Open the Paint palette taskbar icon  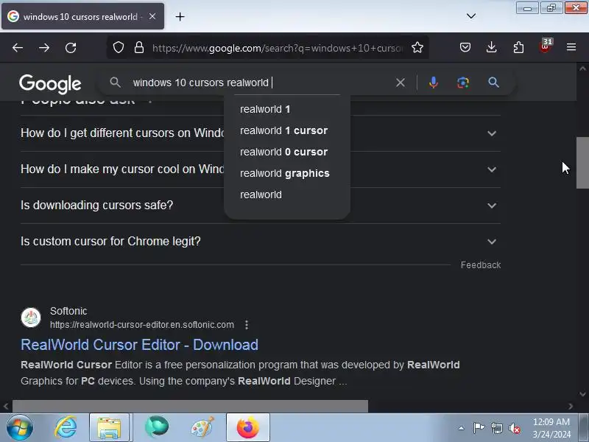coord(202,428)
